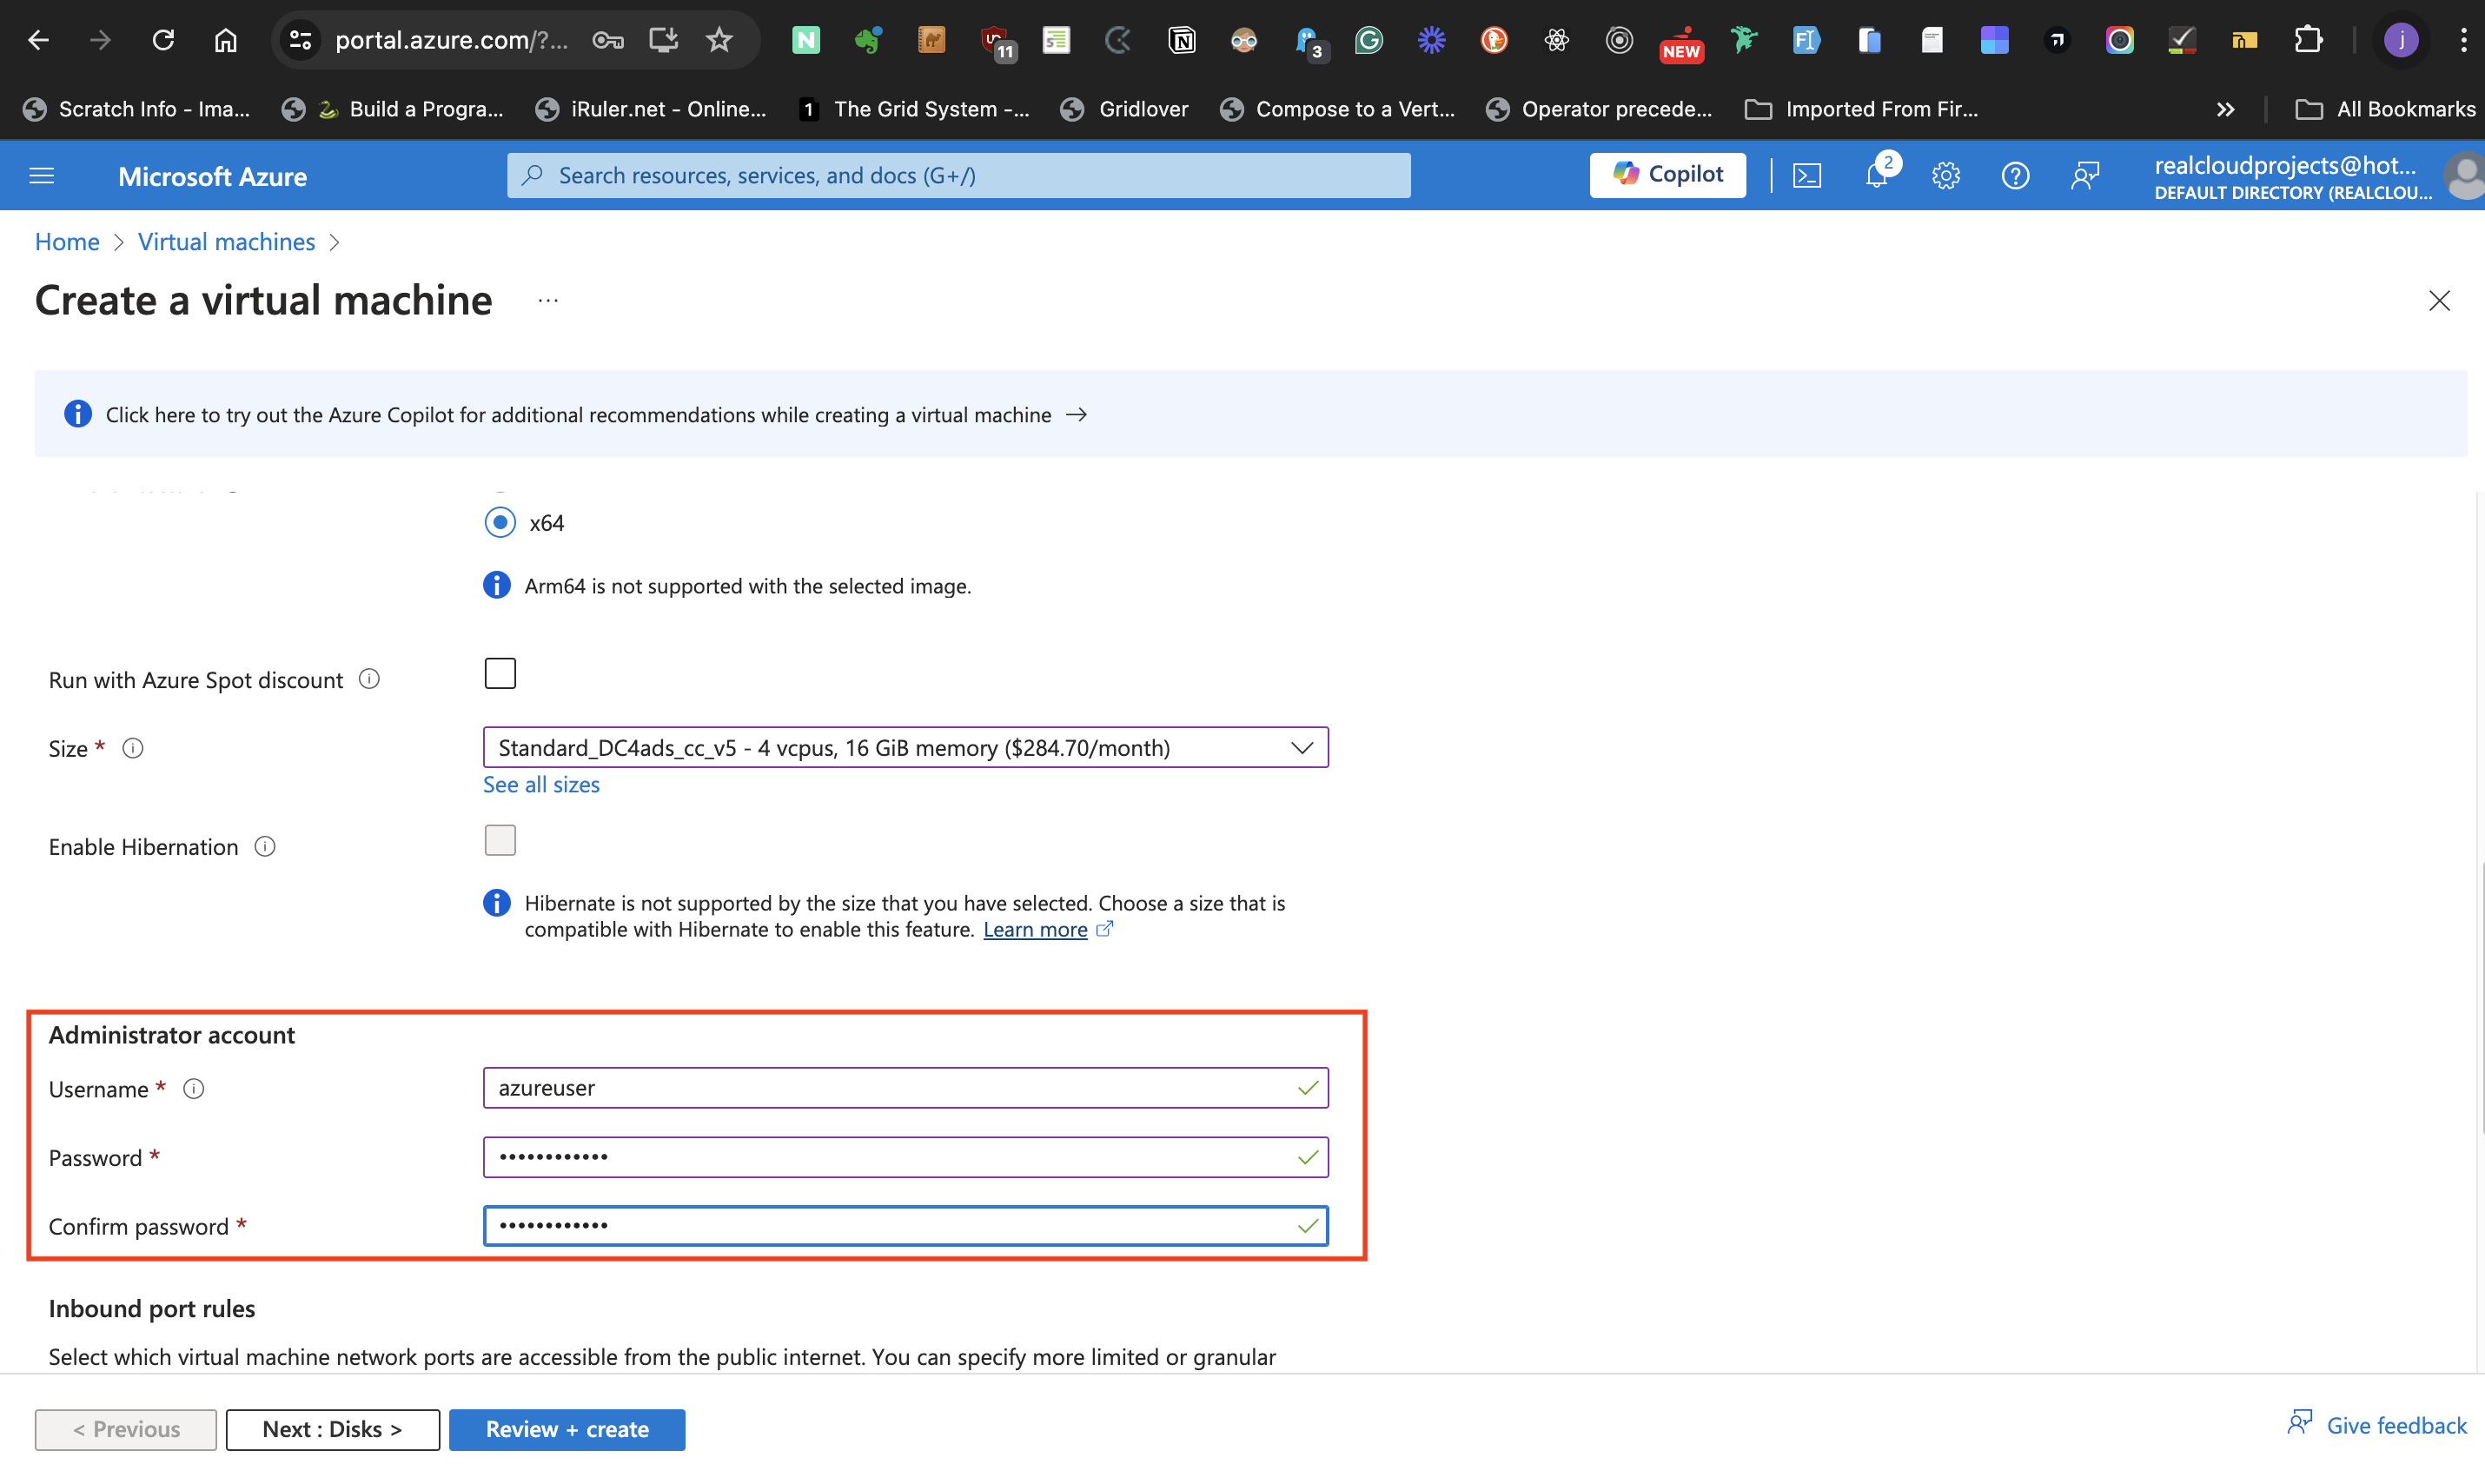The image size is (2485, 1484).
Task: Open the Cloud Shell terminal
Action: tap(1808, 175)
